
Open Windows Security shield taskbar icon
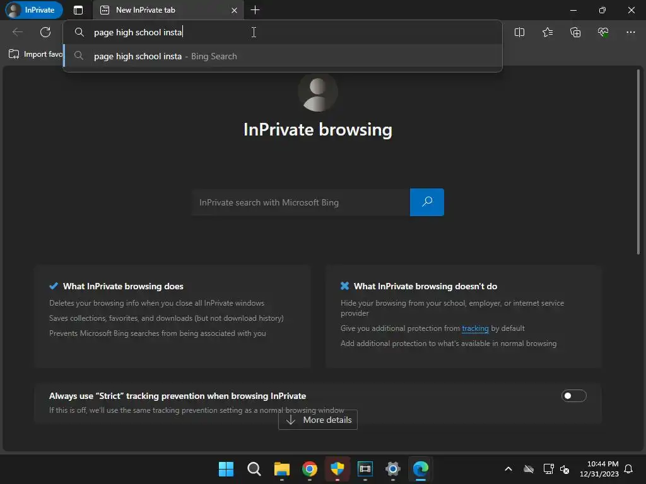[338, 469]
